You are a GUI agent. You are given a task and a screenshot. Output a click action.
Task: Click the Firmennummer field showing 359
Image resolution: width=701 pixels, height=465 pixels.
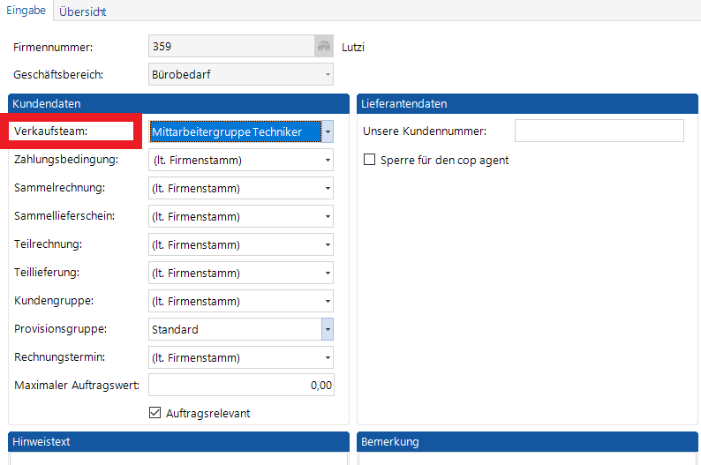coord(230,47)
